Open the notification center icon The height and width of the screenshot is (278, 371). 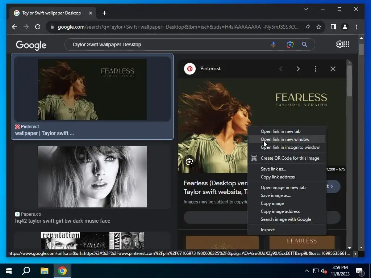359,271
